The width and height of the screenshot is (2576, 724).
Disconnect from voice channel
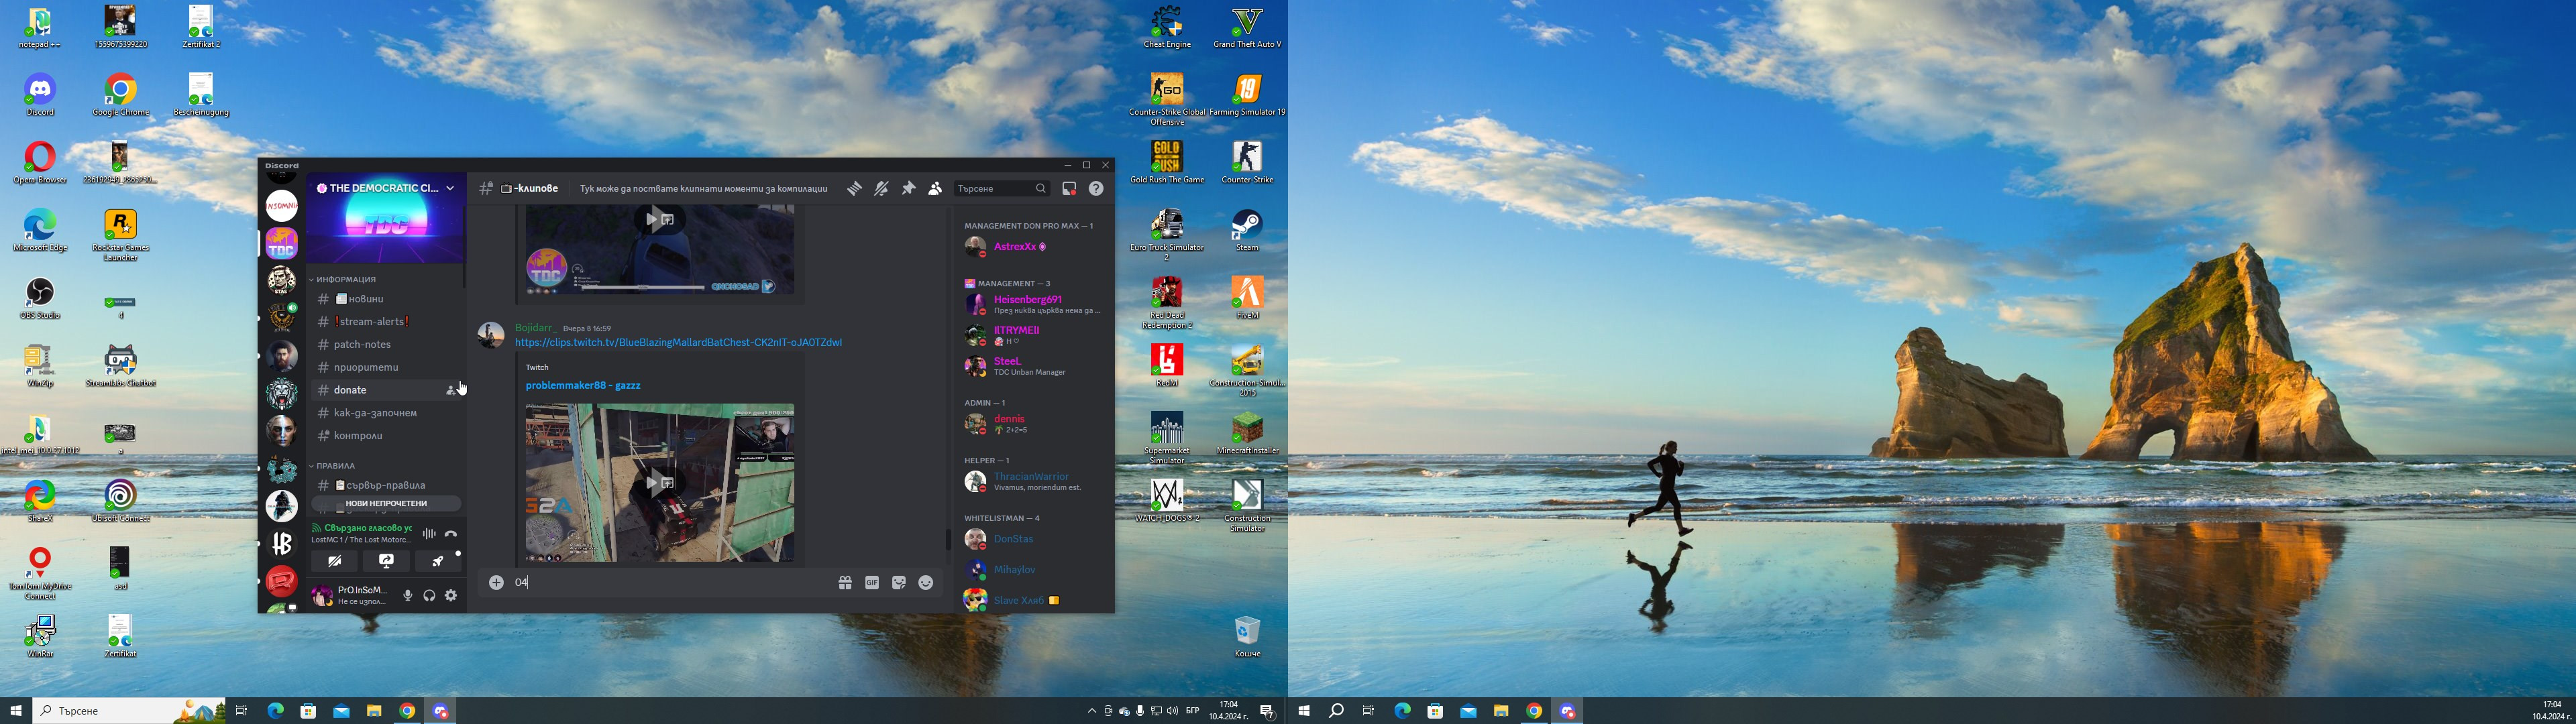(451, 534)
